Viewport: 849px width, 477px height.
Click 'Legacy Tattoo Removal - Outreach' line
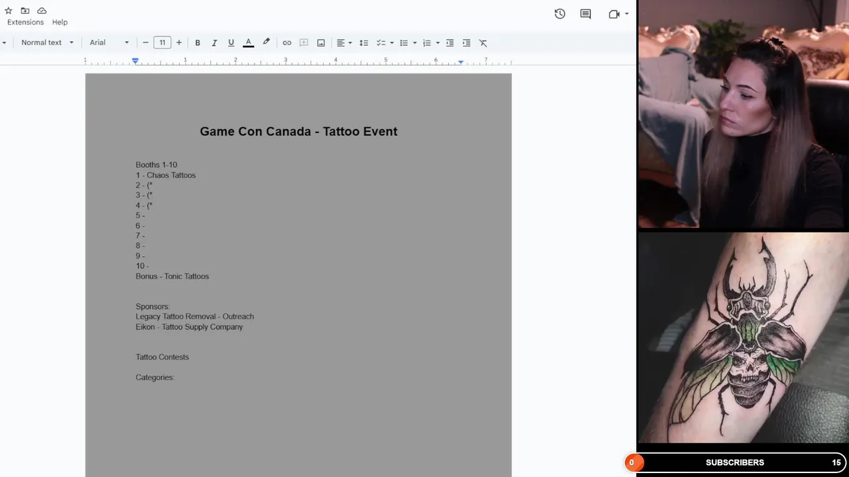point(195,317)
